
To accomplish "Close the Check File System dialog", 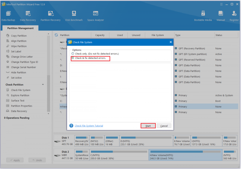I will coord(171,42).
